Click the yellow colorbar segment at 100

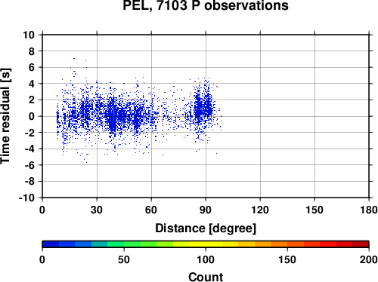[206, 244]
